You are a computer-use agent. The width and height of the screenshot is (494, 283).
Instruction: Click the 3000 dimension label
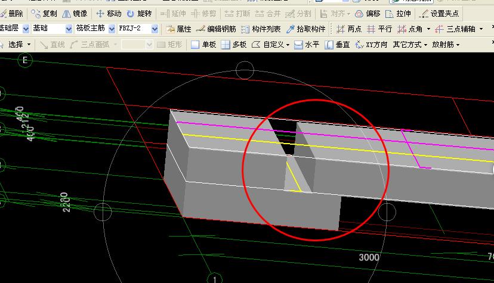[x=369, y=257]
